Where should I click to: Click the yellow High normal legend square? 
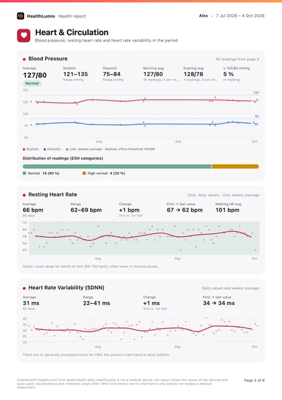pos(84,173)
